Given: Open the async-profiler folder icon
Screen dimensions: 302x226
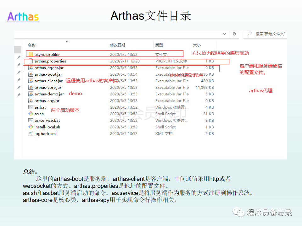Looking at the screenshot, I should point(31,54).
